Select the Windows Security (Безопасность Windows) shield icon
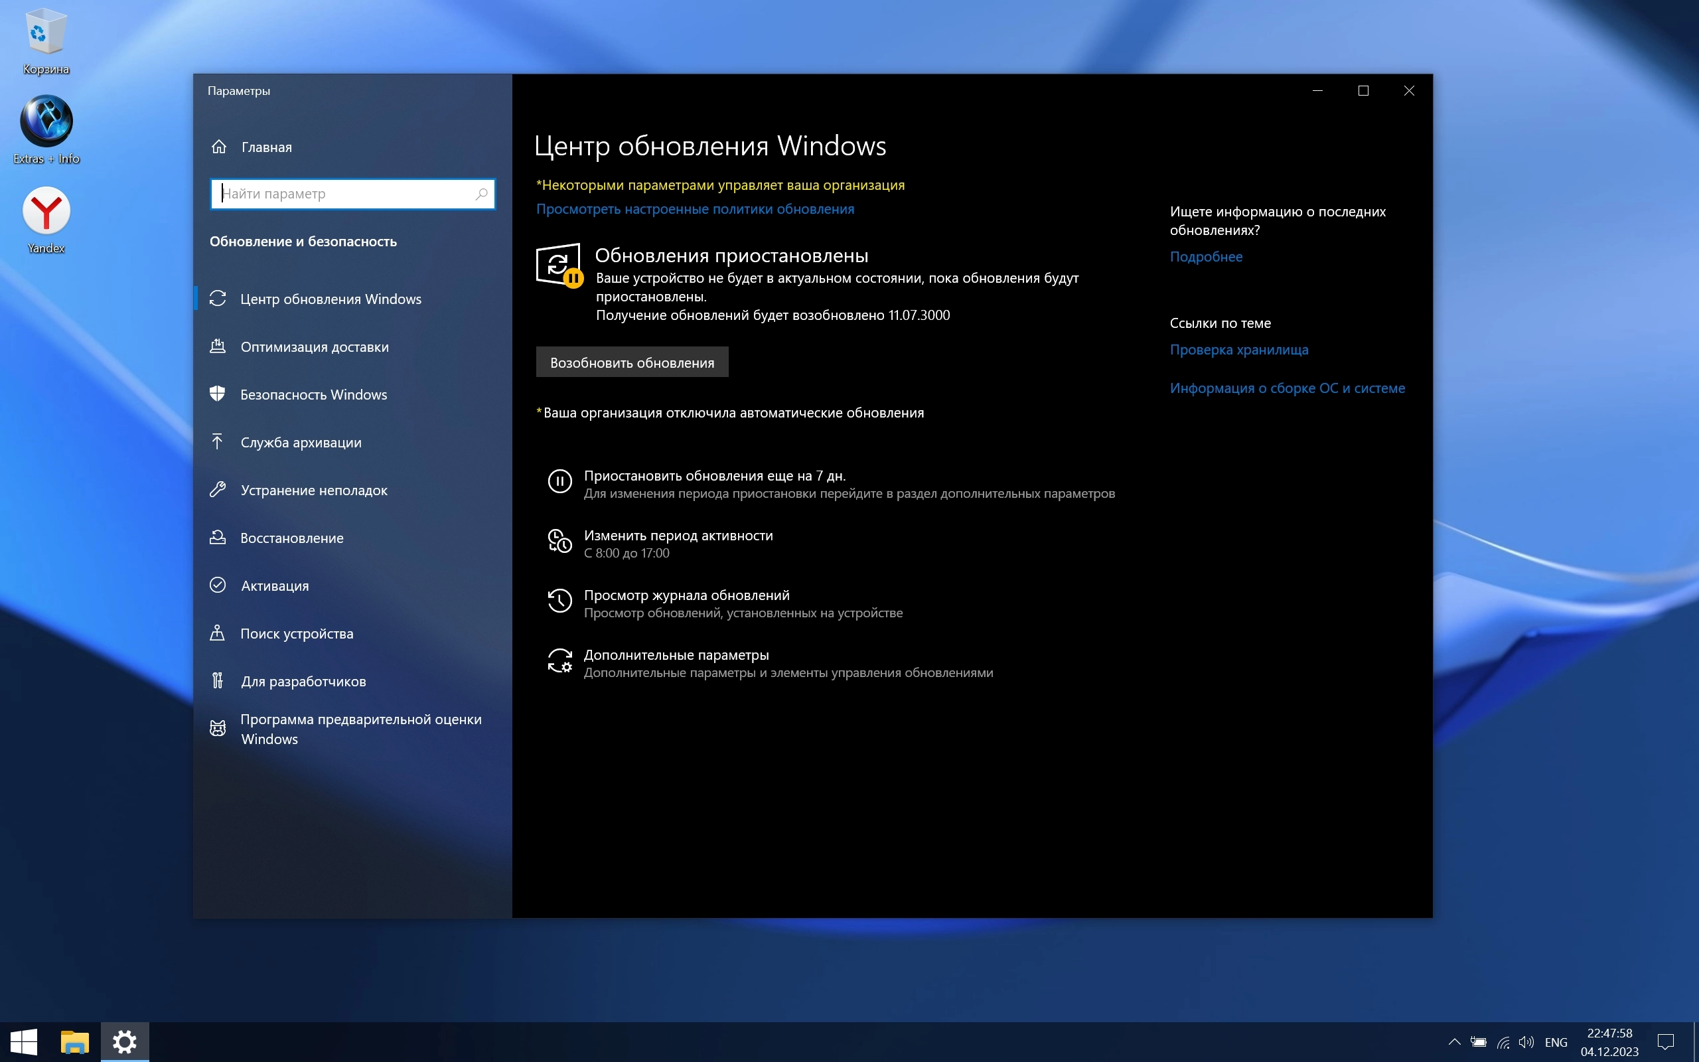The width and height of the screenshot is (1699, 1062). (x=218, y=394)
